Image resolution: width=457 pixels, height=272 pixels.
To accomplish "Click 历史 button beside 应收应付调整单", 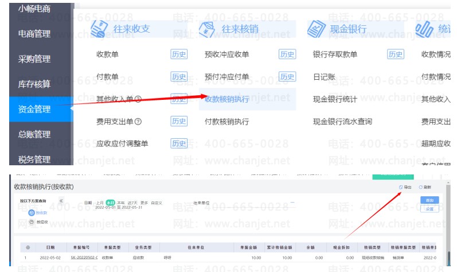I will (179, 143).
